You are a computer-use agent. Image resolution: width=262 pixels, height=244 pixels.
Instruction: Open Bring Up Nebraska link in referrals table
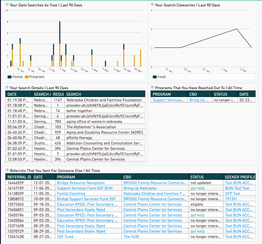(140, 188)
